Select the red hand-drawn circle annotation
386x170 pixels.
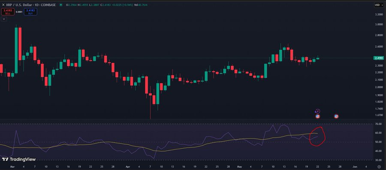317,136
